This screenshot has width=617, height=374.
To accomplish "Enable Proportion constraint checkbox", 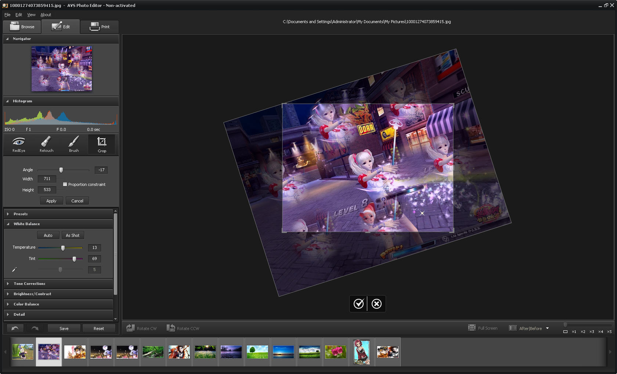I will [x=65, y=184].
